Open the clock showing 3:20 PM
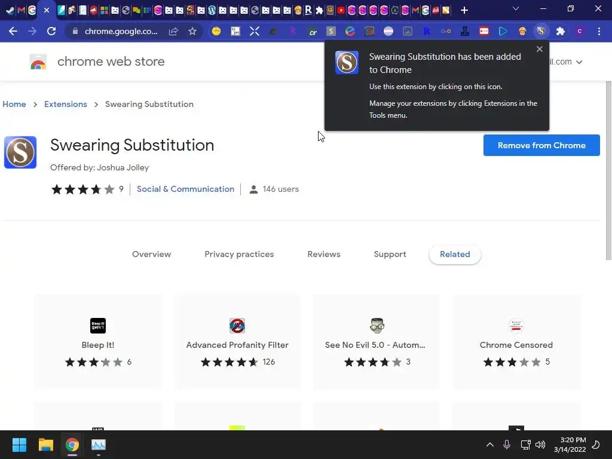This screenshot has height=459, width=612. (x=570, y=445)
